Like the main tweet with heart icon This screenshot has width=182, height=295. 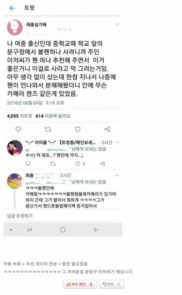(x=78, y=129)
